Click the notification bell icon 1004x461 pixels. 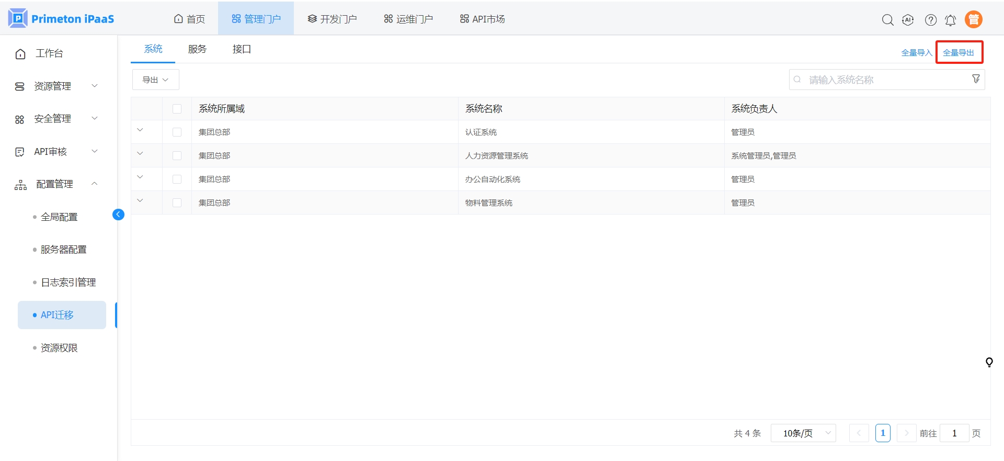click(x=950, y=20)
